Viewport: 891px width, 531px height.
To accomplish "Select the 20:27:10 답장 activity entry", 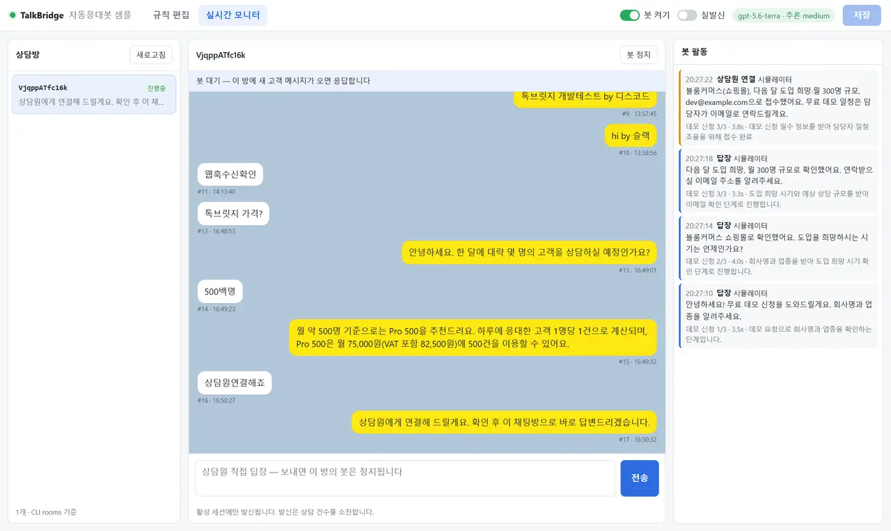I will pyautogui.click(x=778, y=316).
